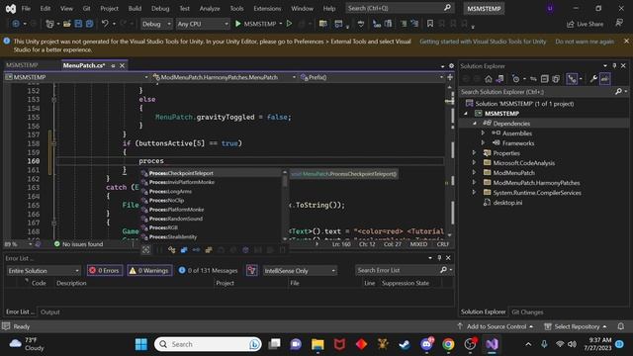Click the Solution Explorer search magnifier icon

pyautogui.click(x=618, y=92)
